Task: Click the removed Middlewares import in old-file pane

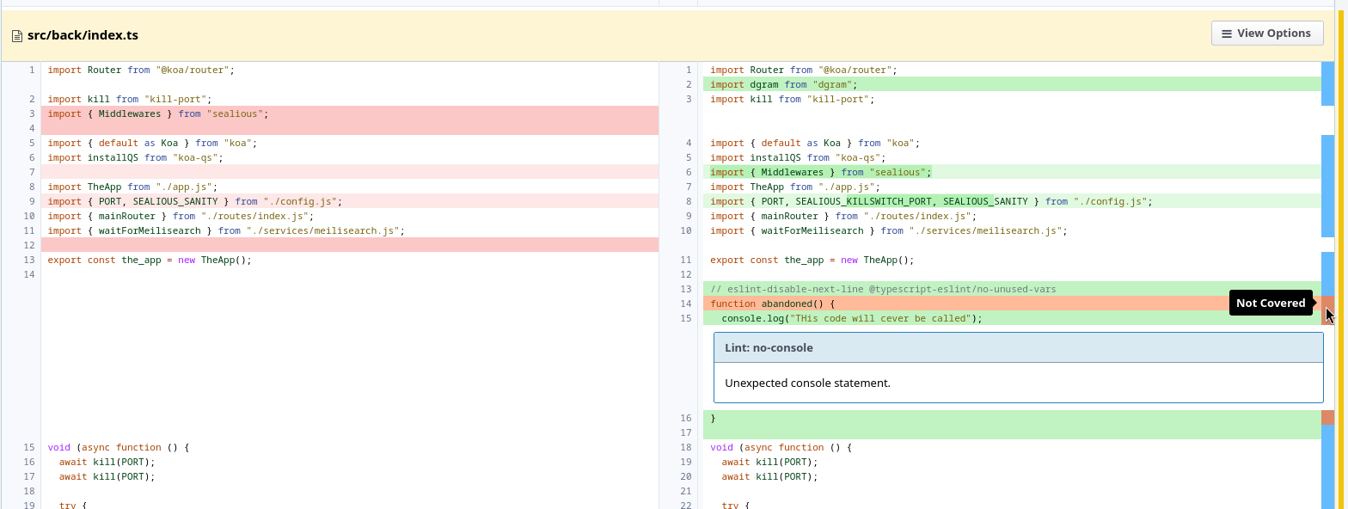Action: click(x=349, y=113)
